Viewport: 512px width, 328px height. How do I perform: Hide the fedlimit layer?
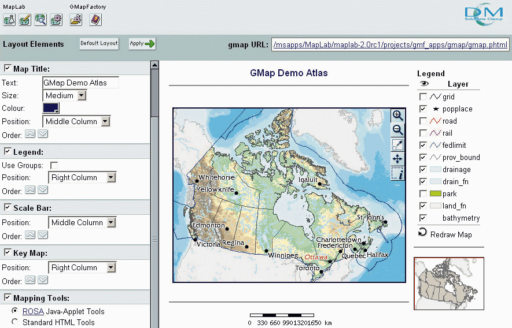tap(423, 145)
